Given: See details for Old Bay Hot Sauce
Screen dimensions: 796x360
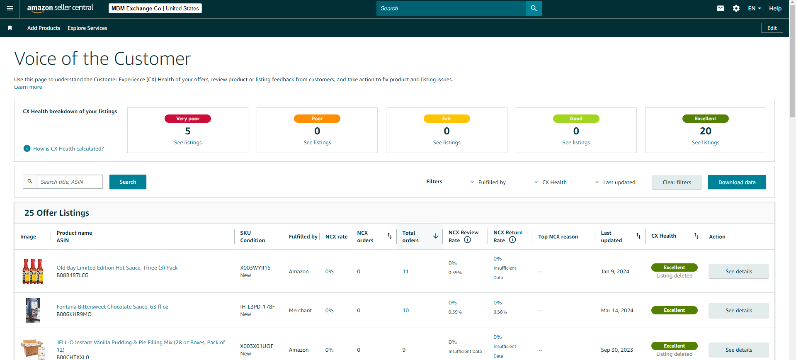Looking at the screenshot, I should point(738,271).
